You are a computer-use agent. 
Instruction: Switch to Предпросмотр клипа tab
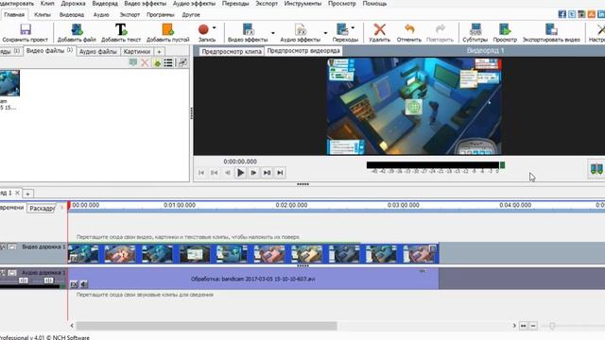232,51
